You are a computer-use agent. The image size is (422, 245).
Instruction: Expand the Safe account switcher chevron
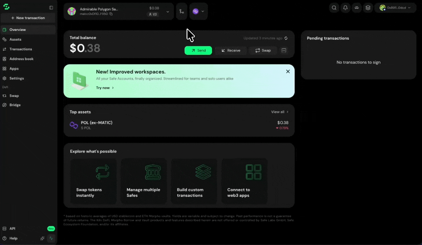coord(168,12)
